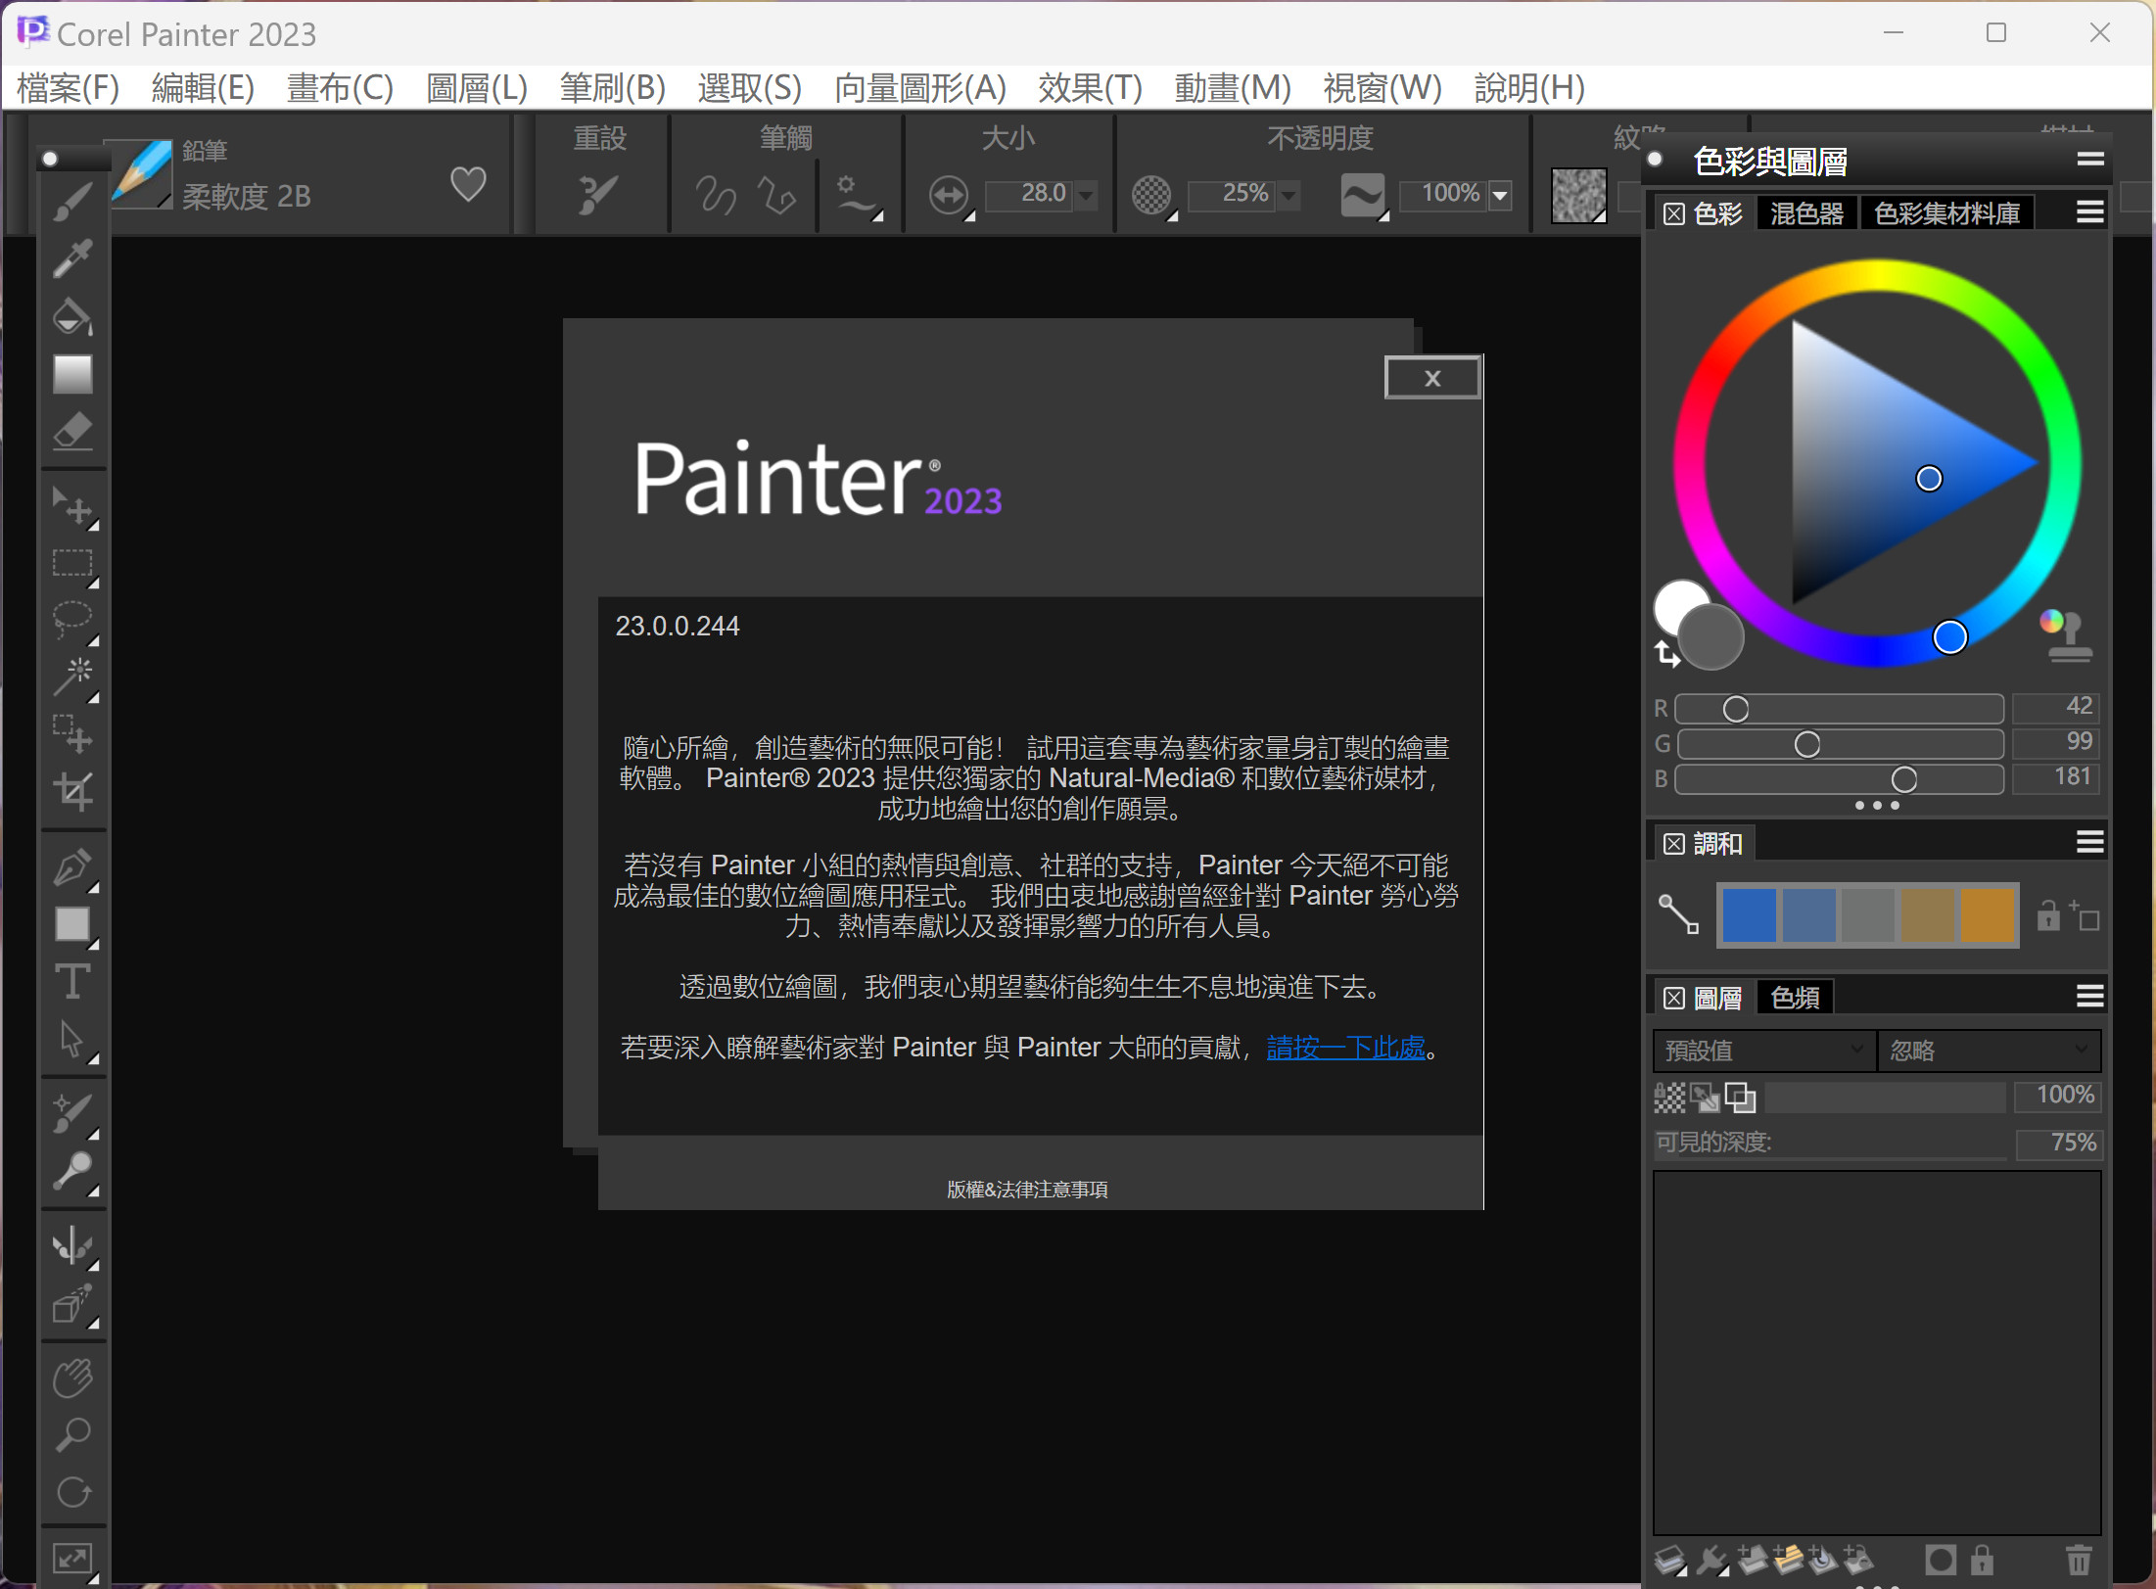Select the Paint Bucket tool
The height and width of the screenshot is (1589, 2156).
[x=72, y=316]
